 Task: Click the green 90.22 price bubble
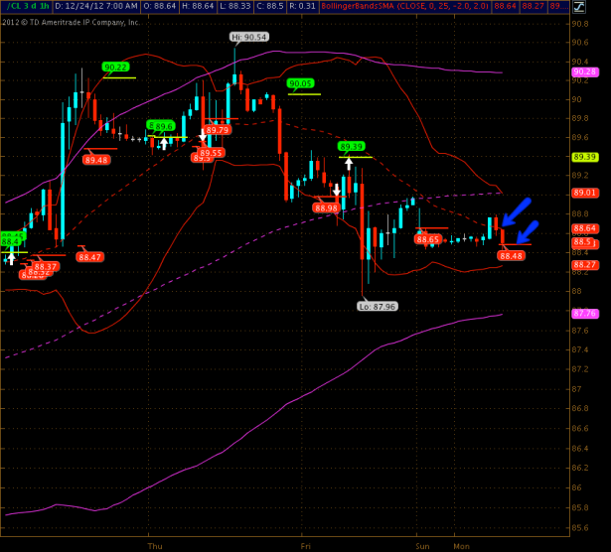coord(115,68)
